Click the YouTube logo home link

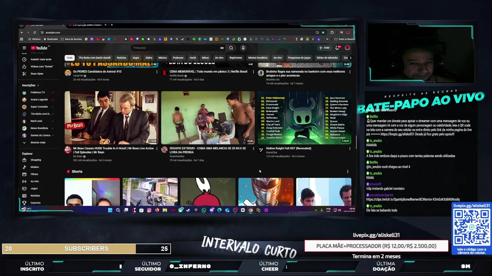click(39, 48)
